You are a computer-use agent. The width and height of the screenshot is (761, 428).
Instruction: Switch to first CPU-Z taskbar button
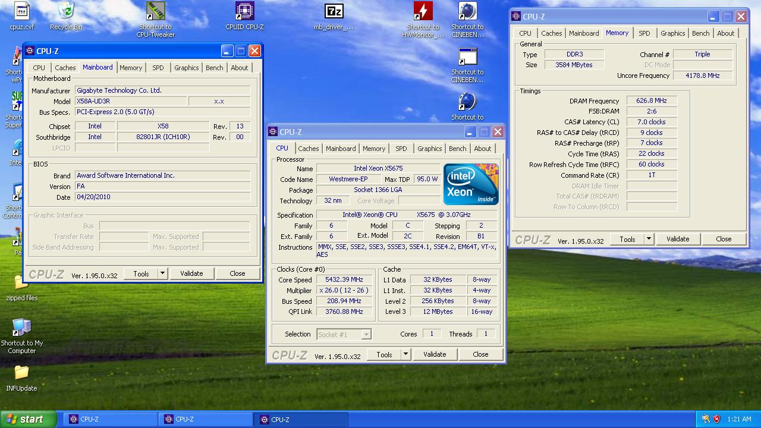point(111,419)
